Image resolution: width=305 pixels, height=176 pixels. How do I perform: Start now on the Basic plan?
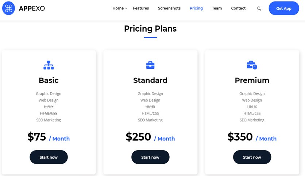tap(49, 157)
